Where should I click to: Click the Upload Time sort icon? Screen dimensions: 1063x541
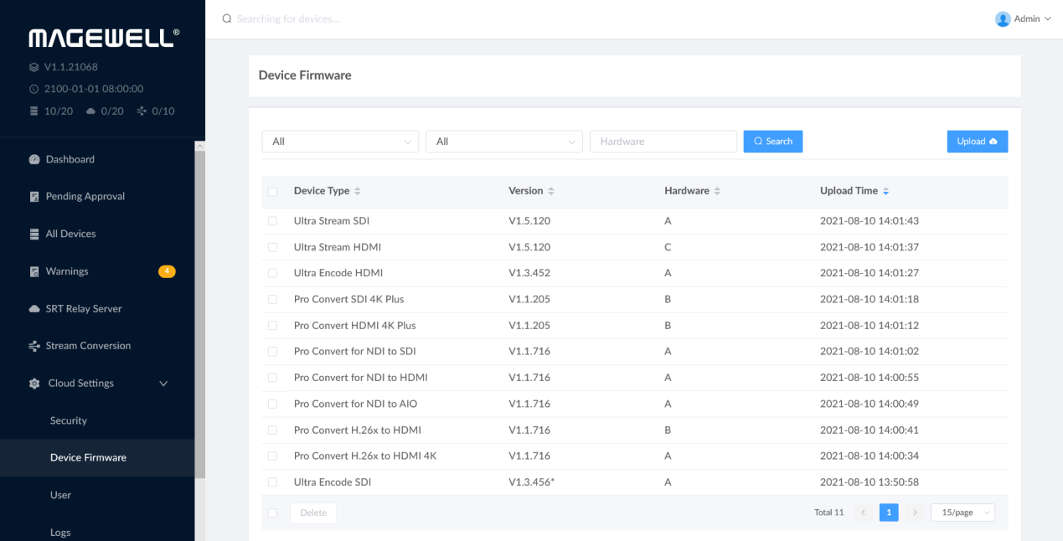pos(886,192)
